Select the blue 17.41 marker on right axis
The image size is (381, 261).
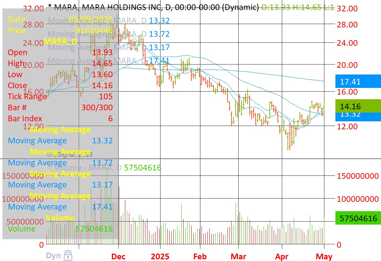point(358,82)
